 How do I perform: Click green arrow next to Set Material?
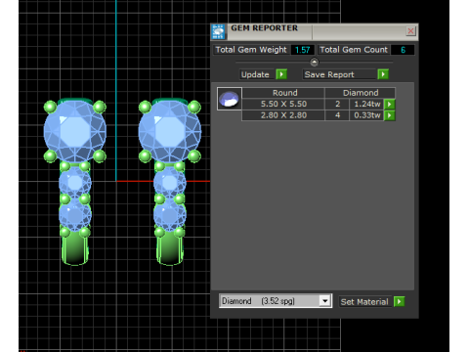[399, 302]
